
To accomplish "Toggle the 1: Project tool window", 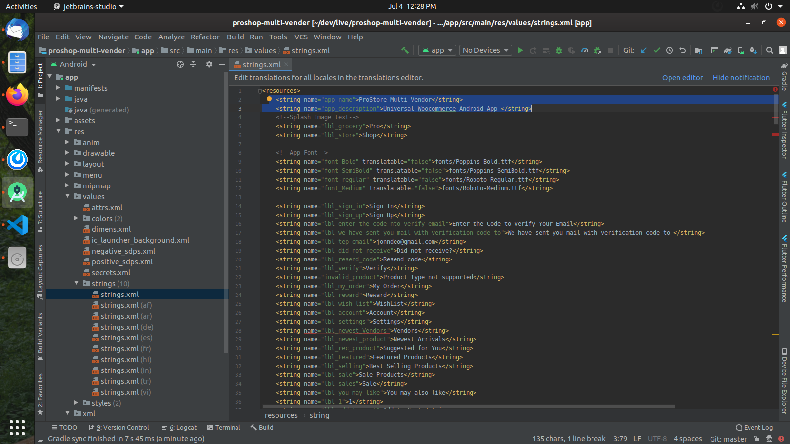I will 40,79.
